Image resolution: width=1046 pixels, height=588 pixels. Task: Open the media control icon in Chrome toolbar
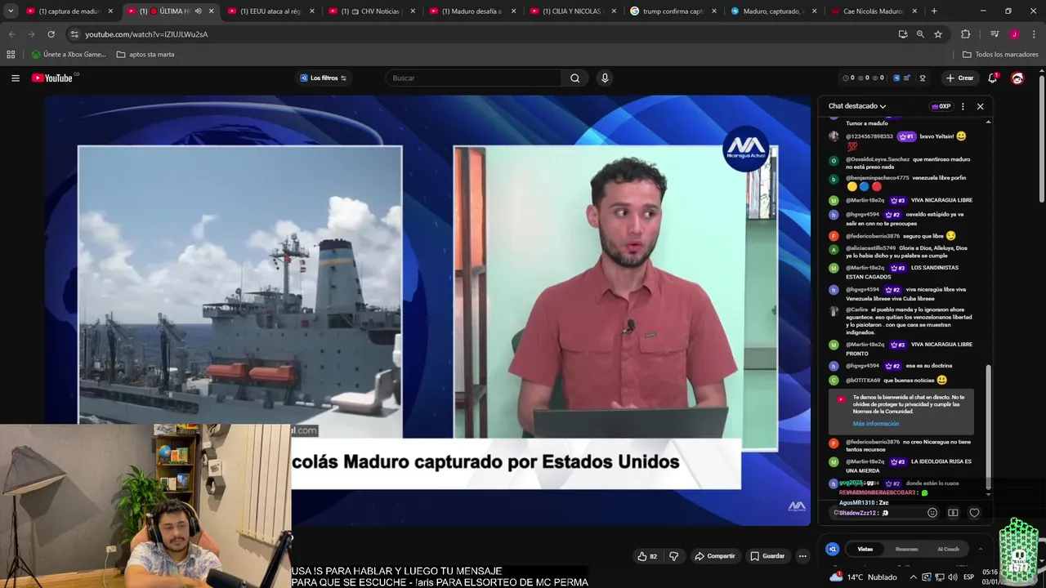point(995,34)
